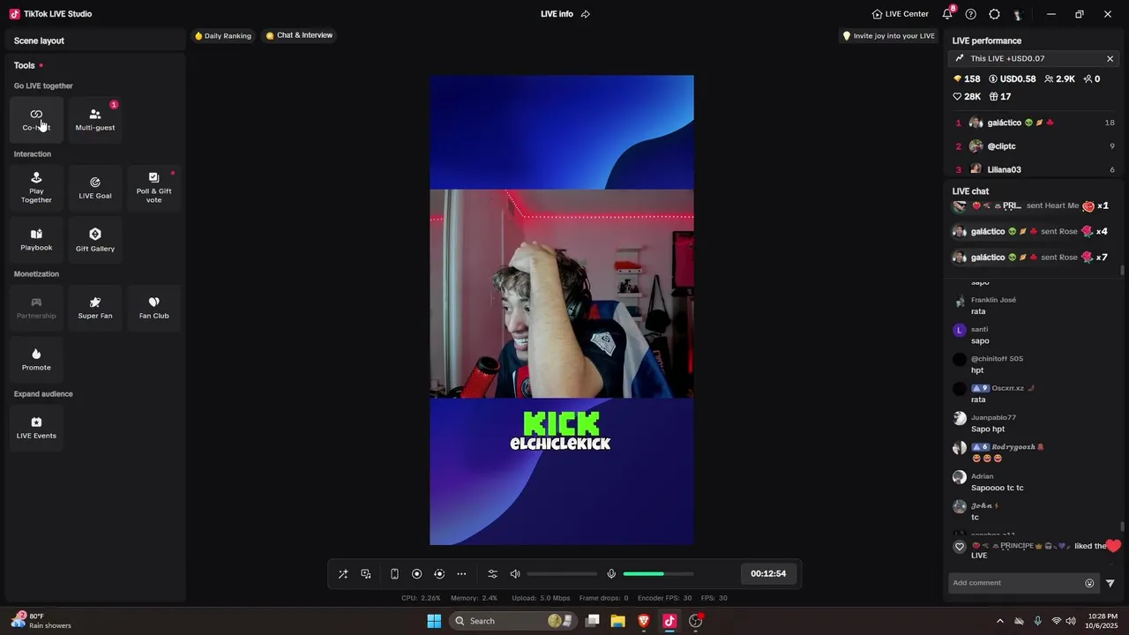
Task: Click the camera preview in the scene
Action: pyautogui.click(x=562, y=294)
